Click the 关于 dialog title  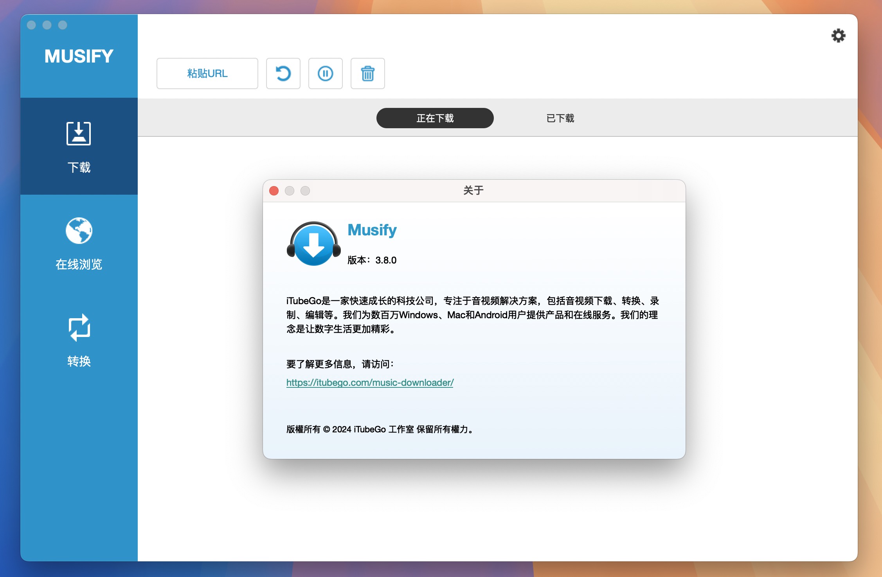[x=473, y=190]
